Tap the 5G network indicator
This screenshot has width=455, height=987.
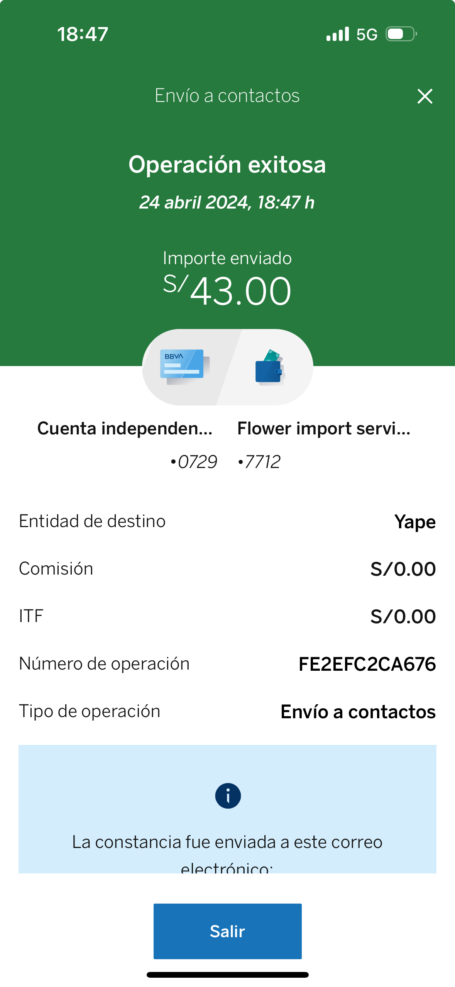pyautogui.click(x=367, y=34)
